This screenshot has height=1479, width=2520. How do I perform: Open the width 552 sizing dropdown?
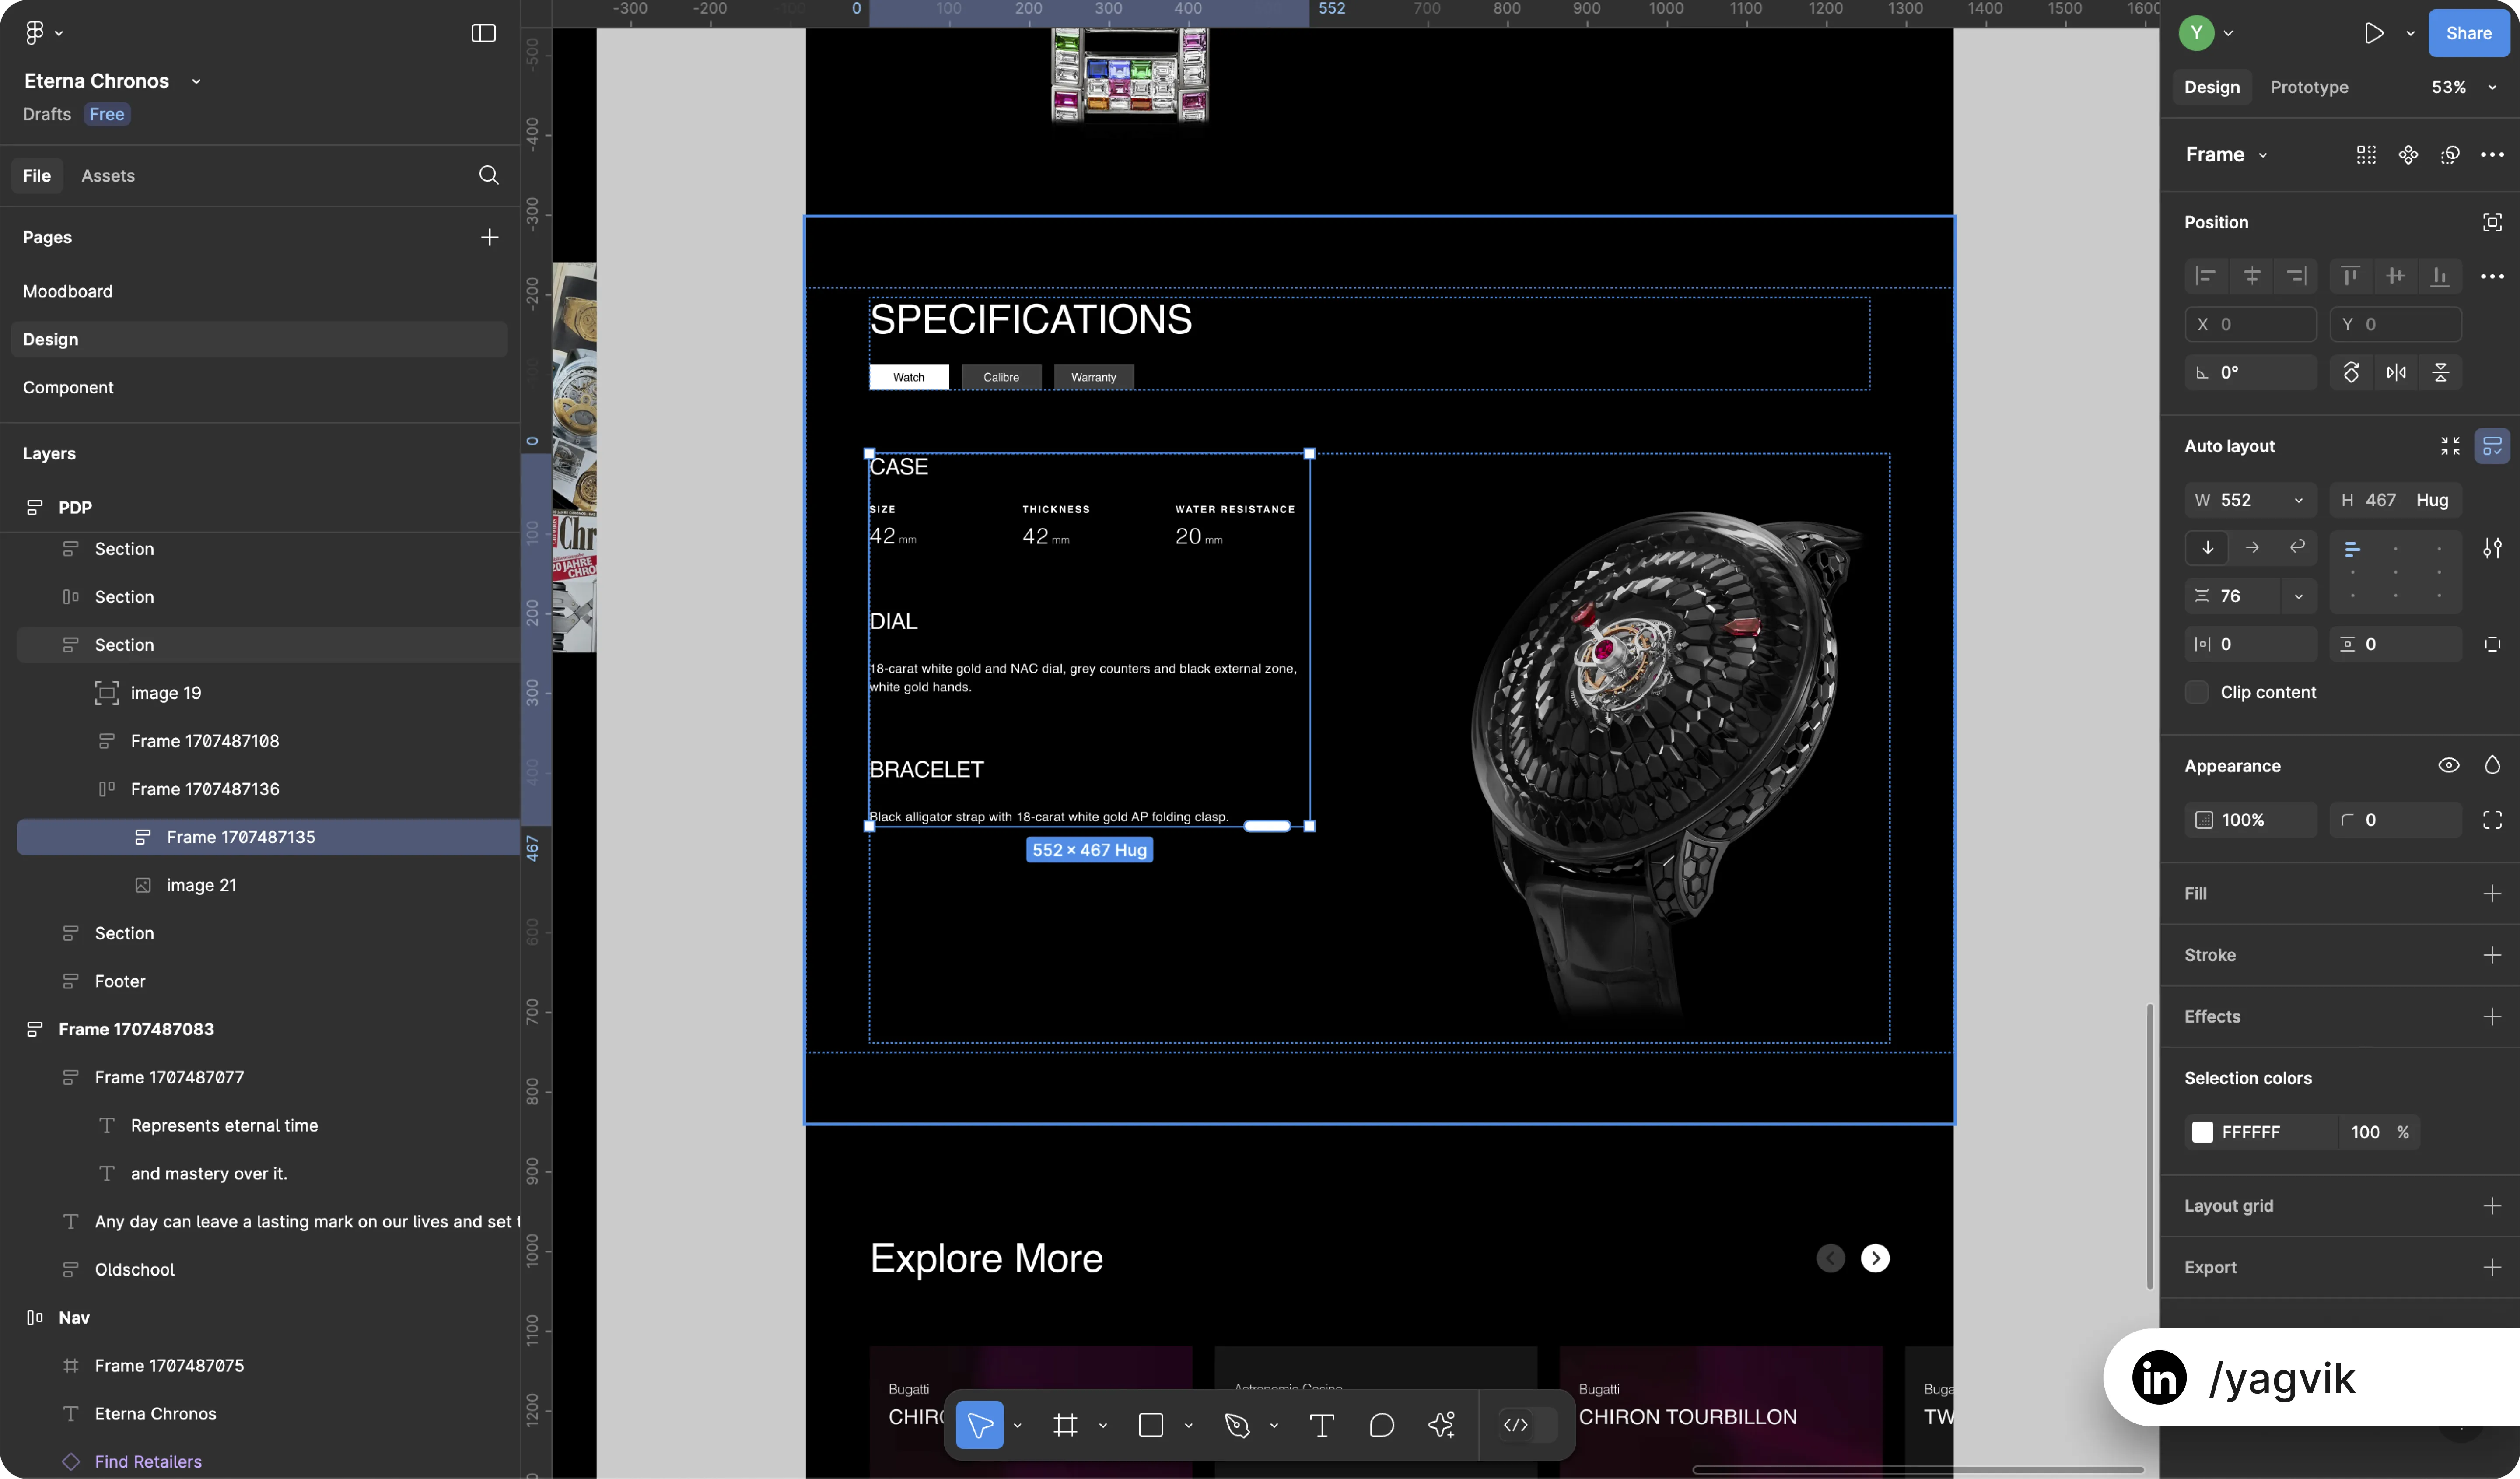pyautogui.click(x=2298, y=500)
